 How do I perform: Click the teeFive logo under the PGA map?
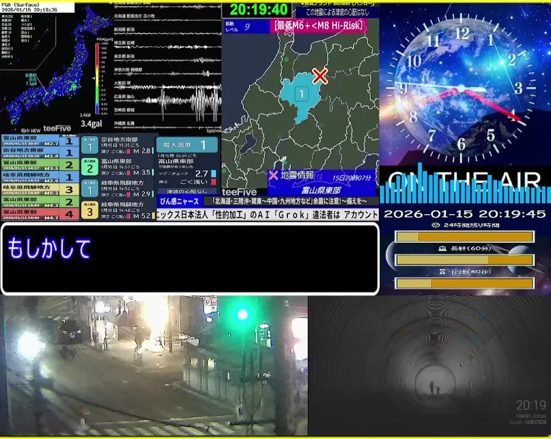tap(57, 129)
